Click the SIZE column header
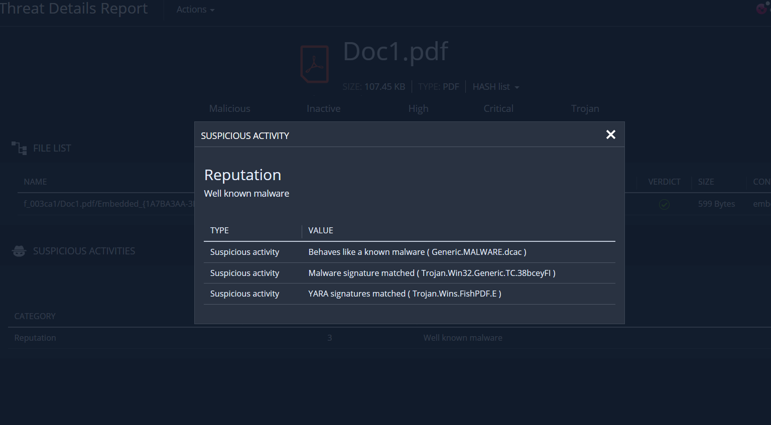The height and width of the screenshot is (425, 771). 706,182
